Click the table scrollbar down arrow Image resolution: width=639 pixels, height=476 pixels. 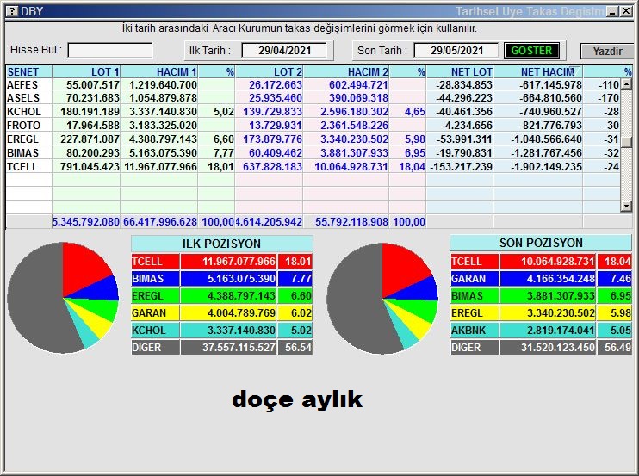(626, 207)
